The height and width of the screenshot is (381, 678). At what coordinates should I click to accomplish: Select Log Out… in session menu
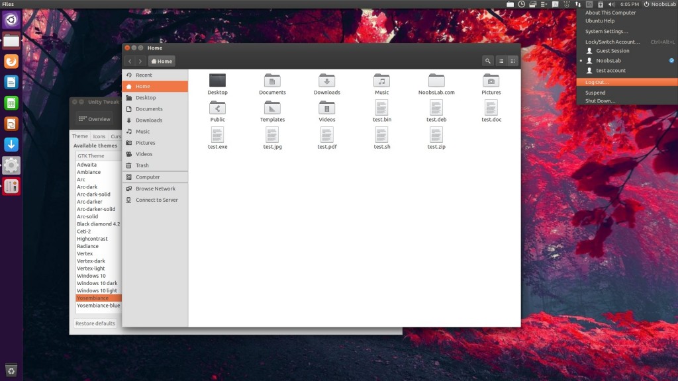coord(627,82)
